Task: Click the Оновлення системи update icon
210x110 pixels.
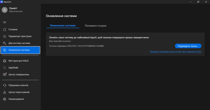Action: click(x=5, y=50)
